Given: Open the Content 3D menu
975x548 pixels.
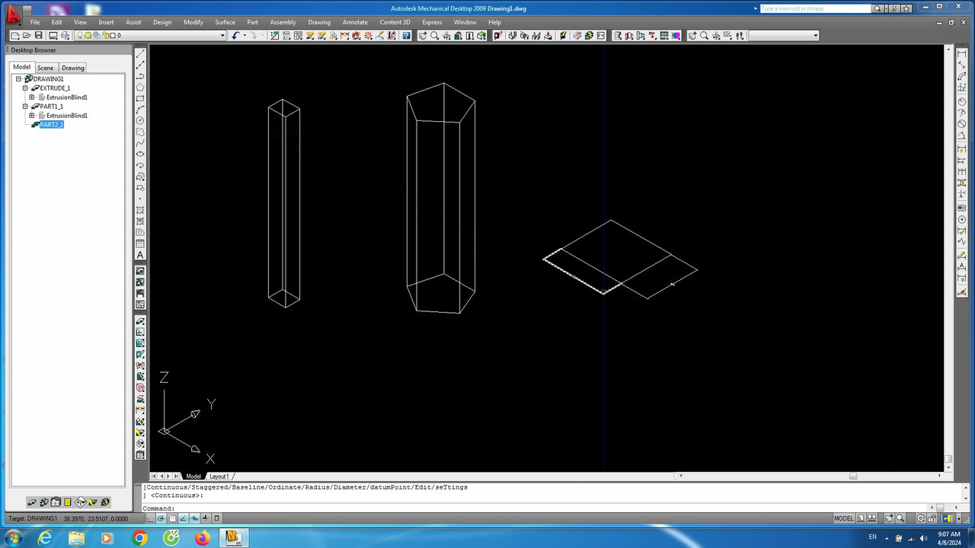Looking at the screenshot, I should click(x=395, y=22).
